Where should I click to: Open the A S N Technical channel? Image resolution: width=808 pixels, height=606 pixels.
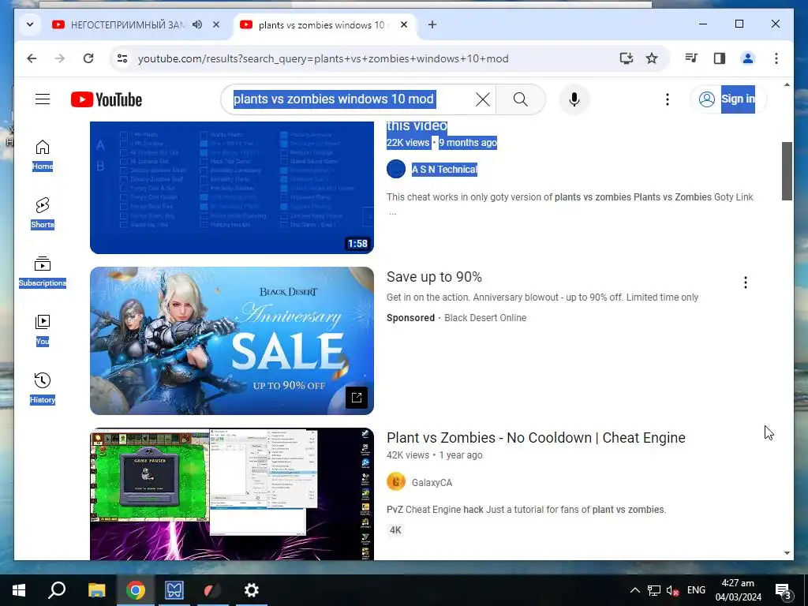tap(444, 169)
